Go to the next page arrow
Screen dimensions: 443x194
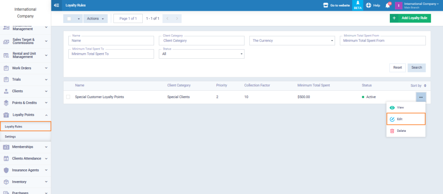177,19
